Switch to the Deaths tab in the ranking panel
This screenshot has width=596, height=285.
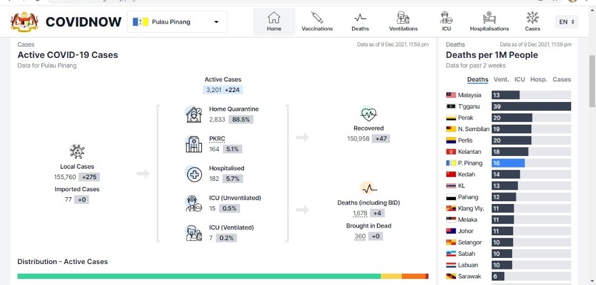pyautogui.click(x=477, y=79)
